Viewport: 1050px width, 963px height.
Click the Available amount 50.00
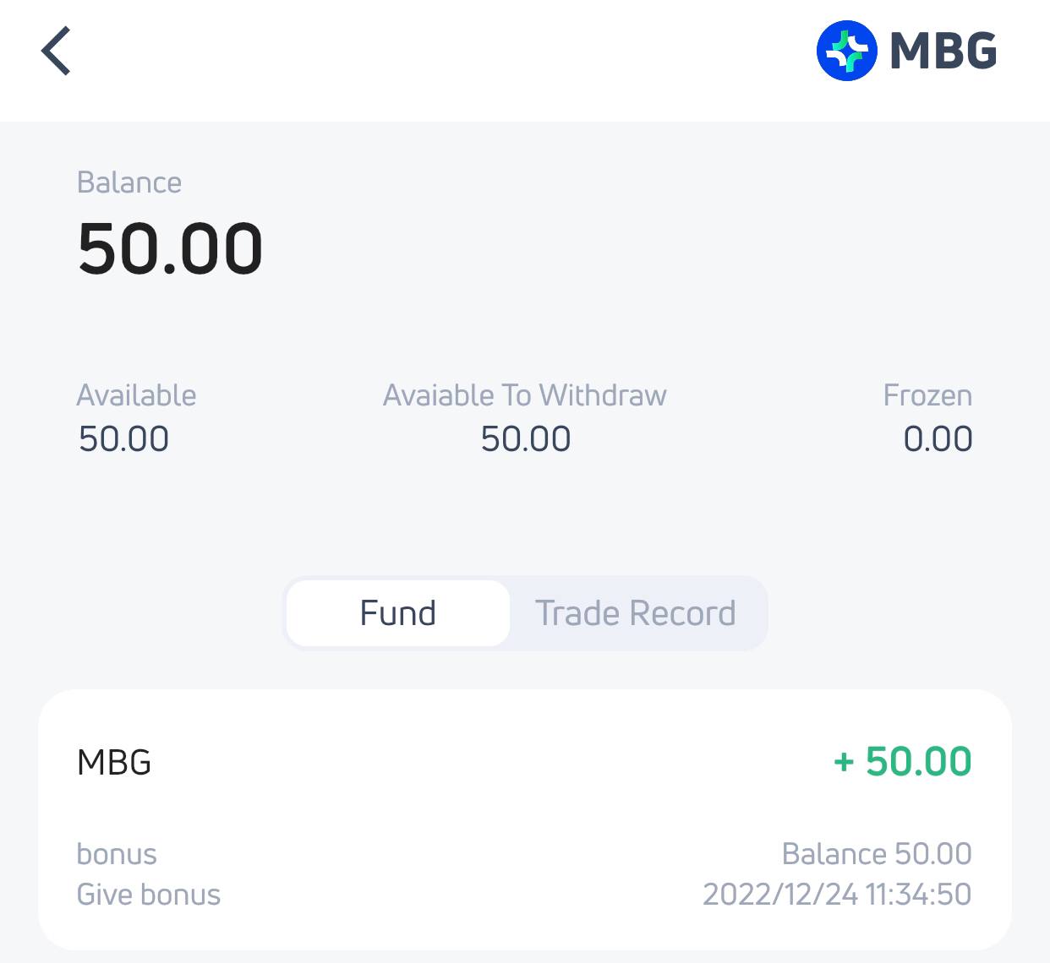[123, 439]
